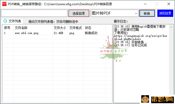Click the png file format cell

(72, 33)
